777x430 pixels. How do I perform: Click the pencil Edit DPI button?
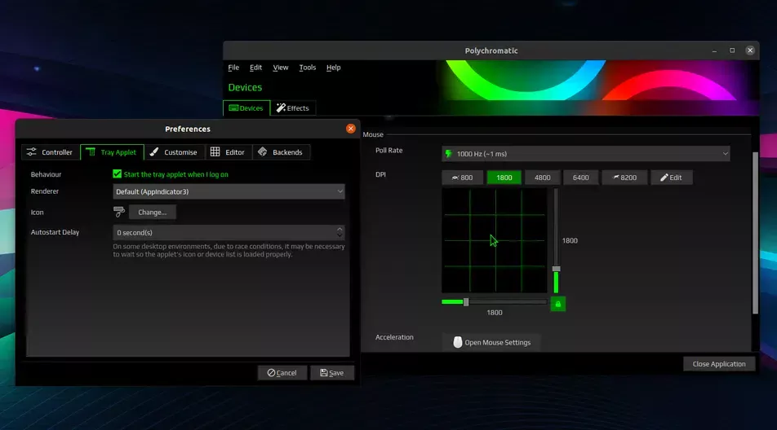click(671, 178)
